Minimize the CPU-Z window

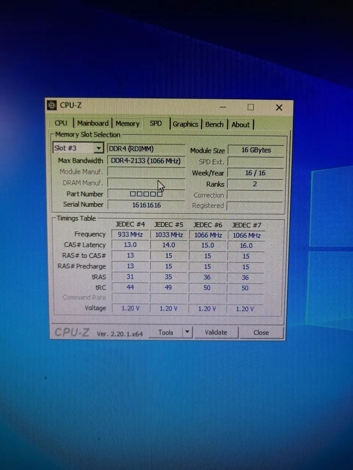pyautogui.click(x=223, y=107)
